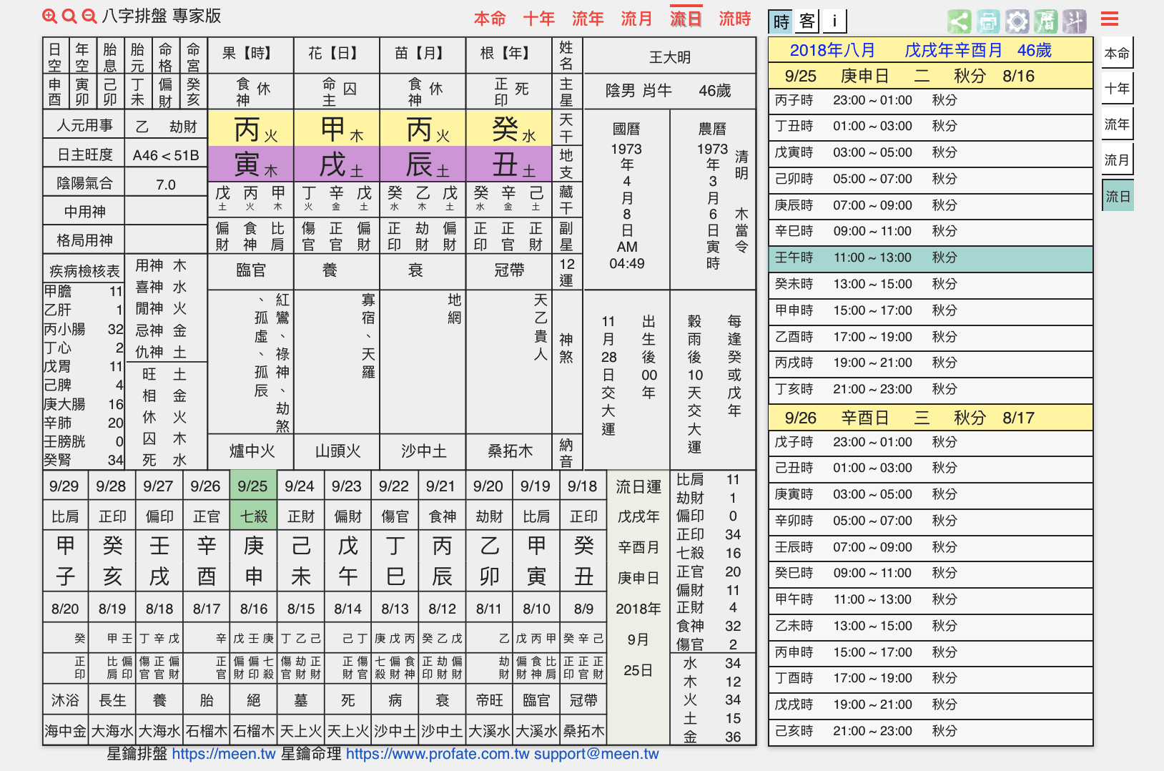Click the 丙戌時 19:00~21:00 row

[x=930, y=363]
